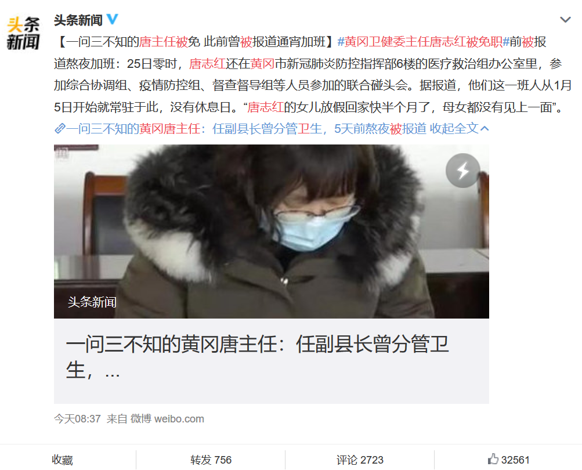Click the 收藏 button

pyautogui.click(x=62, y=460)
